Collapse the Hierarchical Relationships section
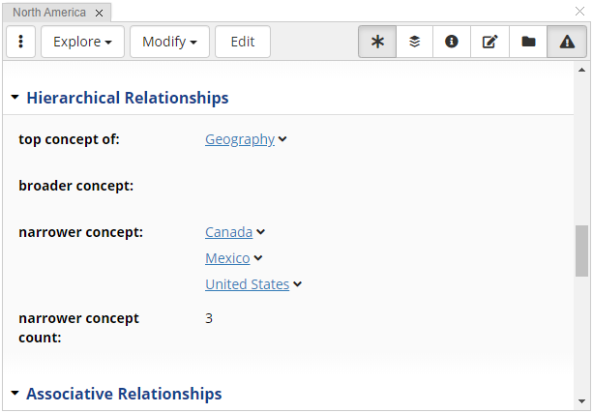Viewport: 593px width, 413px height. 15,98
